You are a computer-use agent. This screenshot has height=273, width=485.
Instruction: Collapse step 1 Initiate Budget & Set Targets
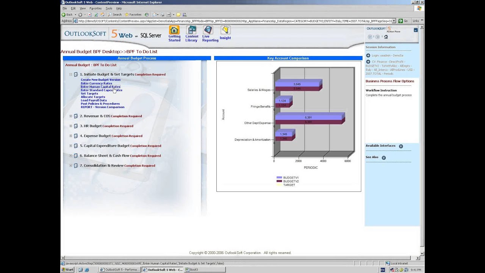[x=71, y=74]
